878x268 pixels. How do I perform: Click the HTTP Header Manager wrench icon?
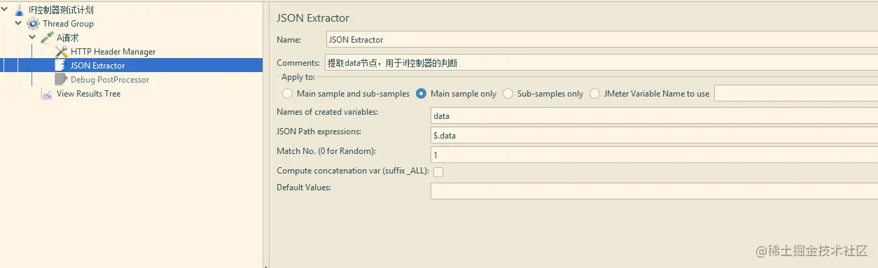click(x=61, y=52)
